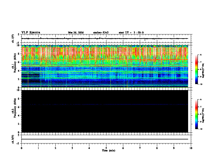Click the "-6" tick on ch.2 colorbar
Screen dimensions: 215x166
[200, 100]
